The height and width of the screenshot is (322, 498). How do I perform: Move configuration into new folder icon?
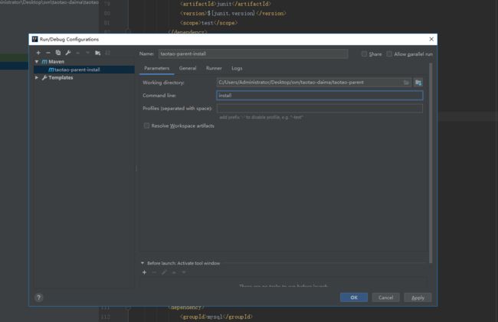tap(98, 53)
